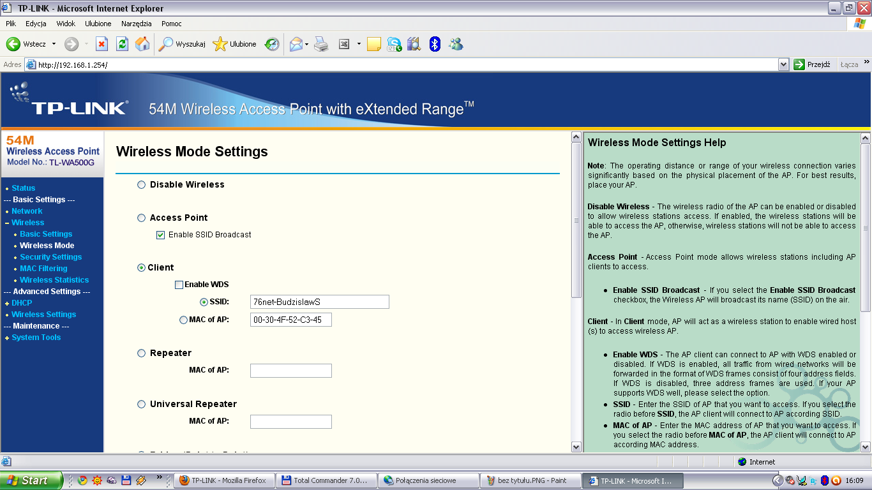
Task: Open the Pomoc menu
Action: [x=172, y=24]
